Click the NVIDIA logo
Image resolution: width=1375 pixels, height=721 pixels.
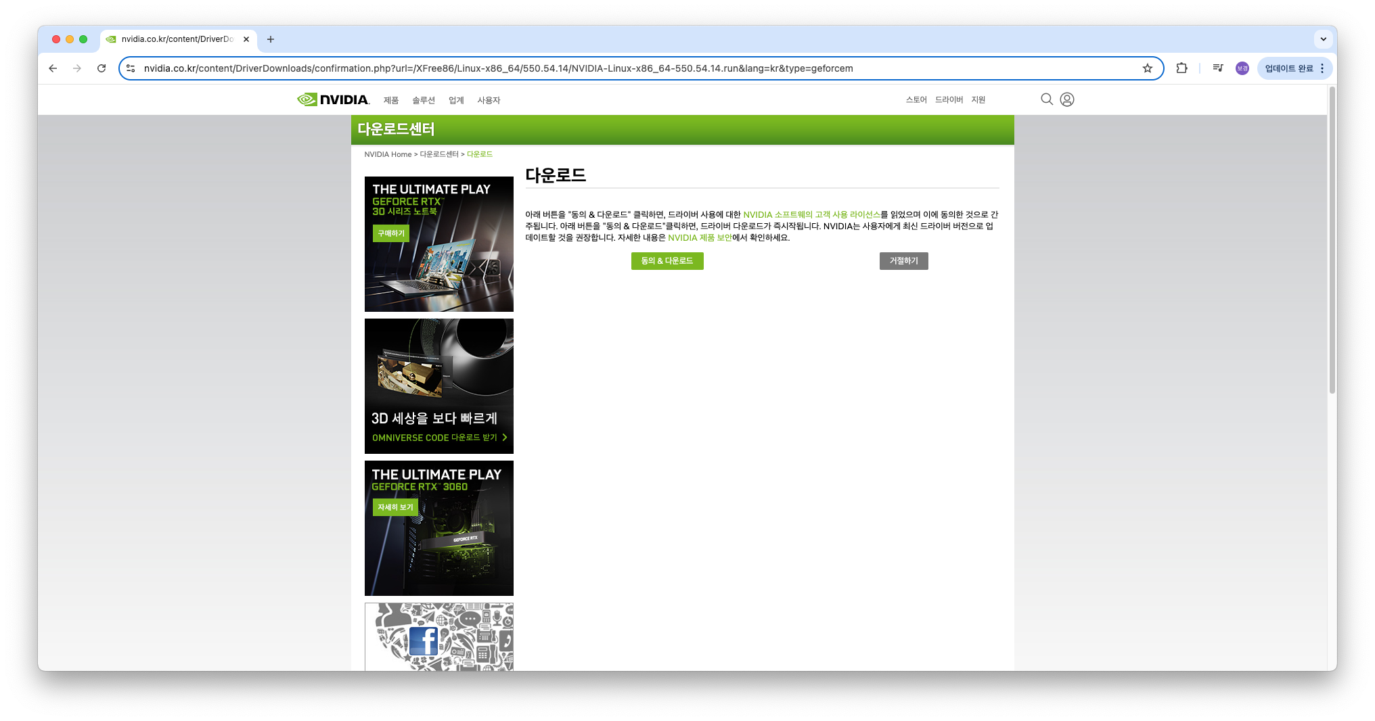coord(333,99)
